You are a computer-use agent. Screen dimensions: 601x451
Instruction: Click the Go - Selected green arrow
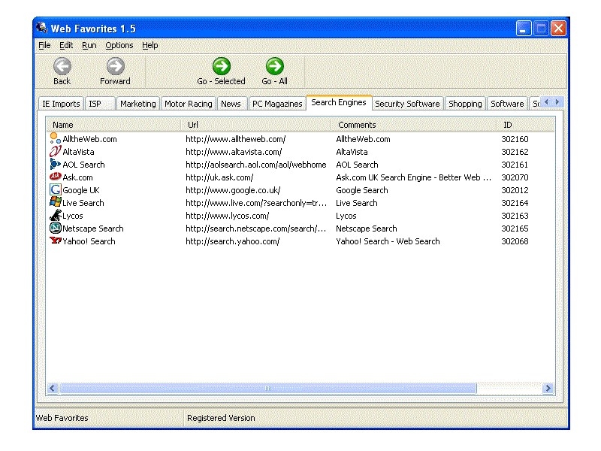pyautogui.click(x=222, y=66)
